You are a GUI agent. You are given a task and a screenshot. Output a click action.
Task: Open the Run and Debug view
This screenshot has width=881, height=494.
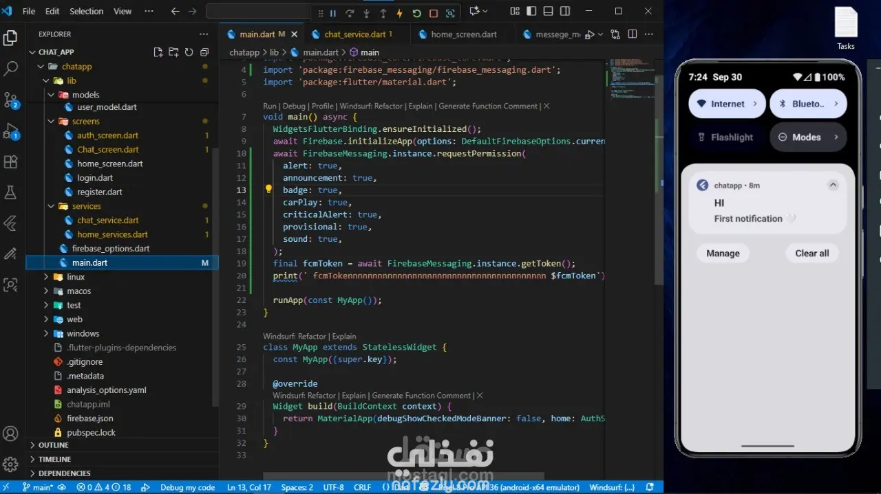[x=10, y=131]
